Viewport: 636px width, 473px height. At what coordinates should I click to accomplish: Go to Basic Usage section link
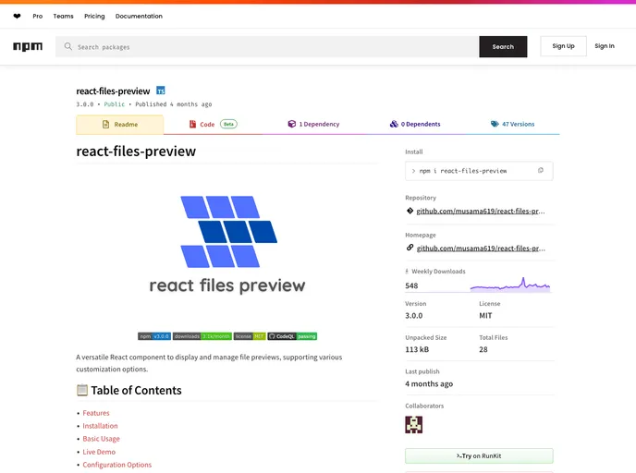pos(102,439)
